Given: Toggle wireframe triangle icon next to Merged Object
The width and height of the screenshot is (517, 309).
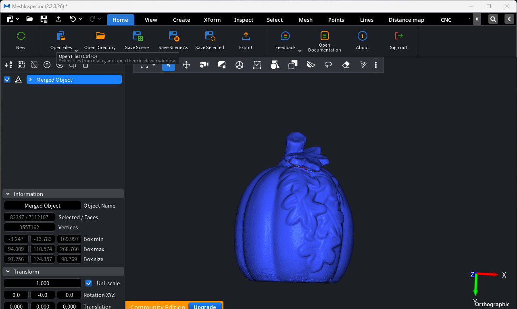Looking at the screenshot, I should [18, 80].
